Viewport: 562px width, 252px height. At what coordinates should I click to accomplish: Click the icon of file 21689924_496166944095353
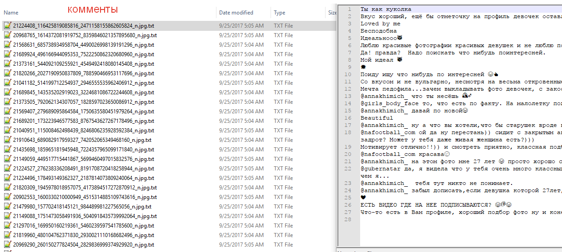(7, 54)
